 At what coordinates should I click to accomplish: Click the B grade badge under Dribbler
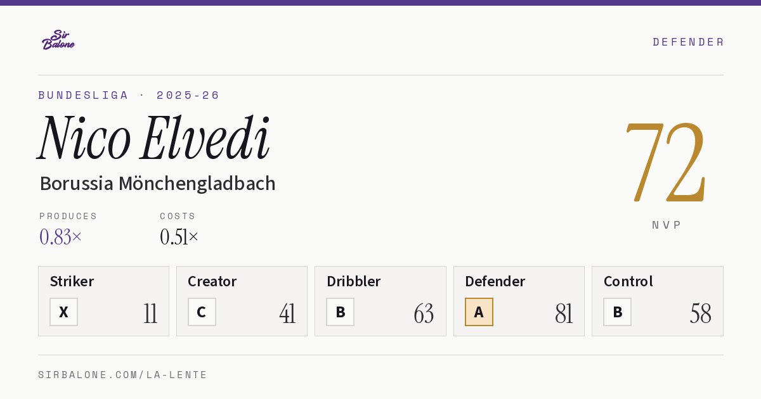(x=341, y=312)
